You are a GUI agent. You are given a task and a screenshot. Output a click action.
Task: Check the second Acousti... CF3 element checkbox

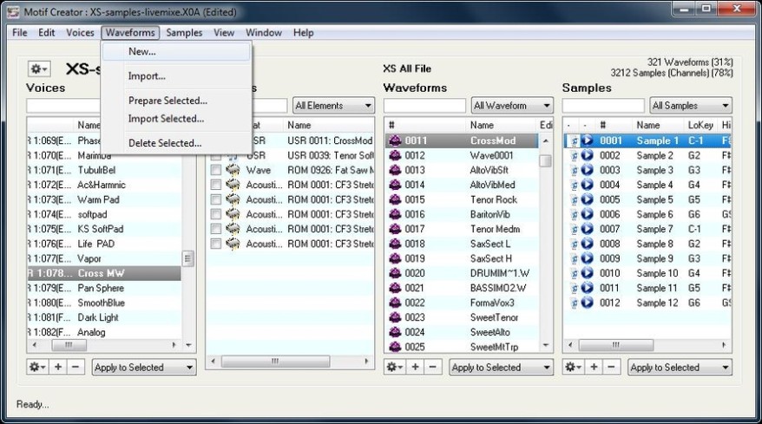[216, 199]
